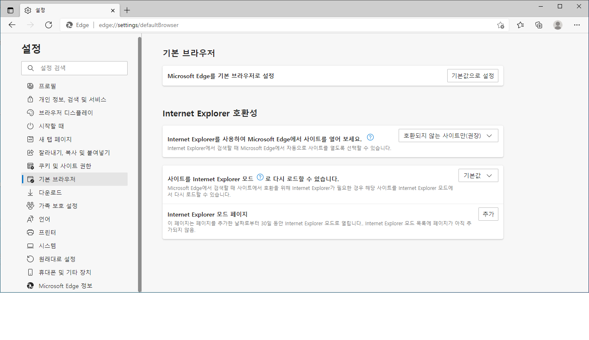Select 기본 브라우저 in sidebar
589x340 pixels.
(74, 179)
